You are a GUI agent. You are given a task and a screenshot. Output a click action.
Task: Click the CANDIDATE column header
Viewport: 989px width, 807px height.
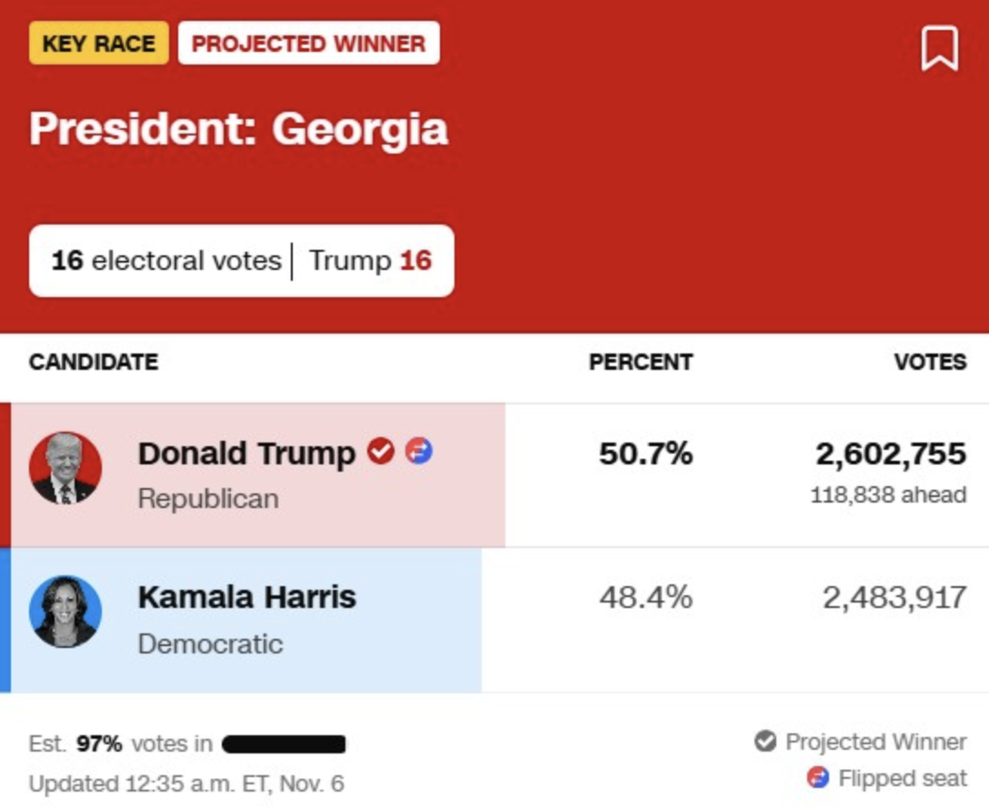pos(94,362)
